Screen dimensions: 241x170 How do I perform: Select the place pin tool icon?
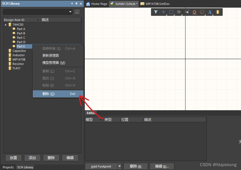point(187,12)
